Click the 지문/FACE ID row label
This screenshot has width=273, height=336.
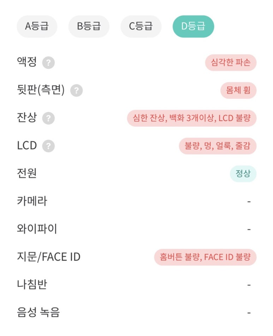coord(49,257)
